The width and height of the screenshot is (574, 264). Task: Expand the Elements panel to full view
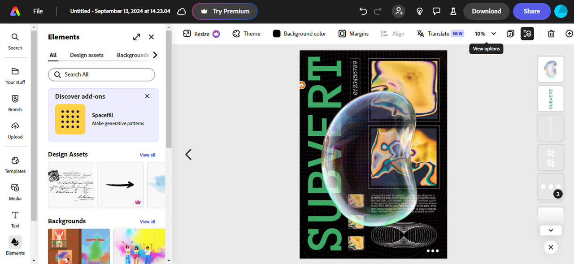tap(137, 37)
